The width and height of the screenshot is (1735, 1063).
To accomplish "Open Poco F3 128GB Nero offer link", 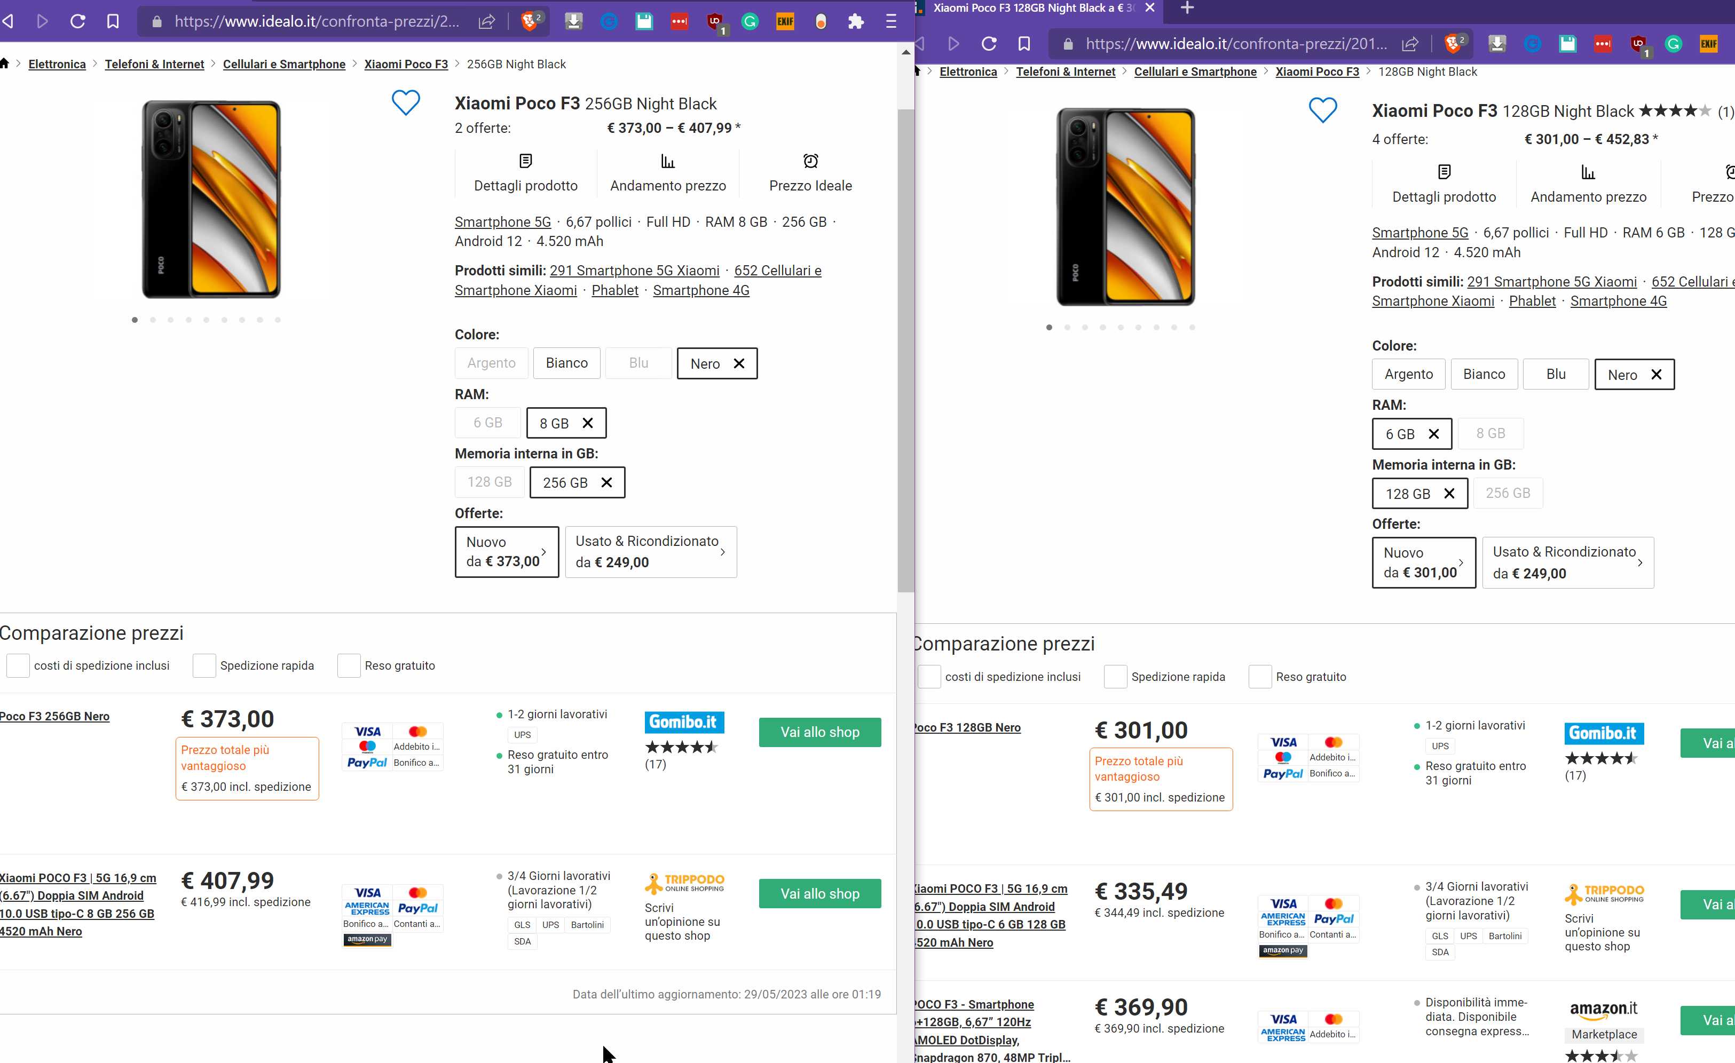I will (967, 727).
